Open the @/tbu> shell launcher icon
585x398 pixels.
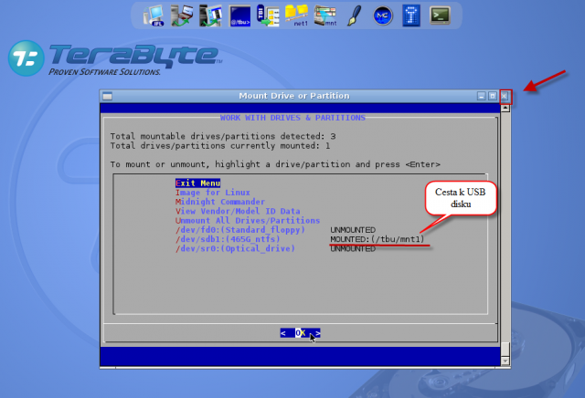tap(239, 16)
